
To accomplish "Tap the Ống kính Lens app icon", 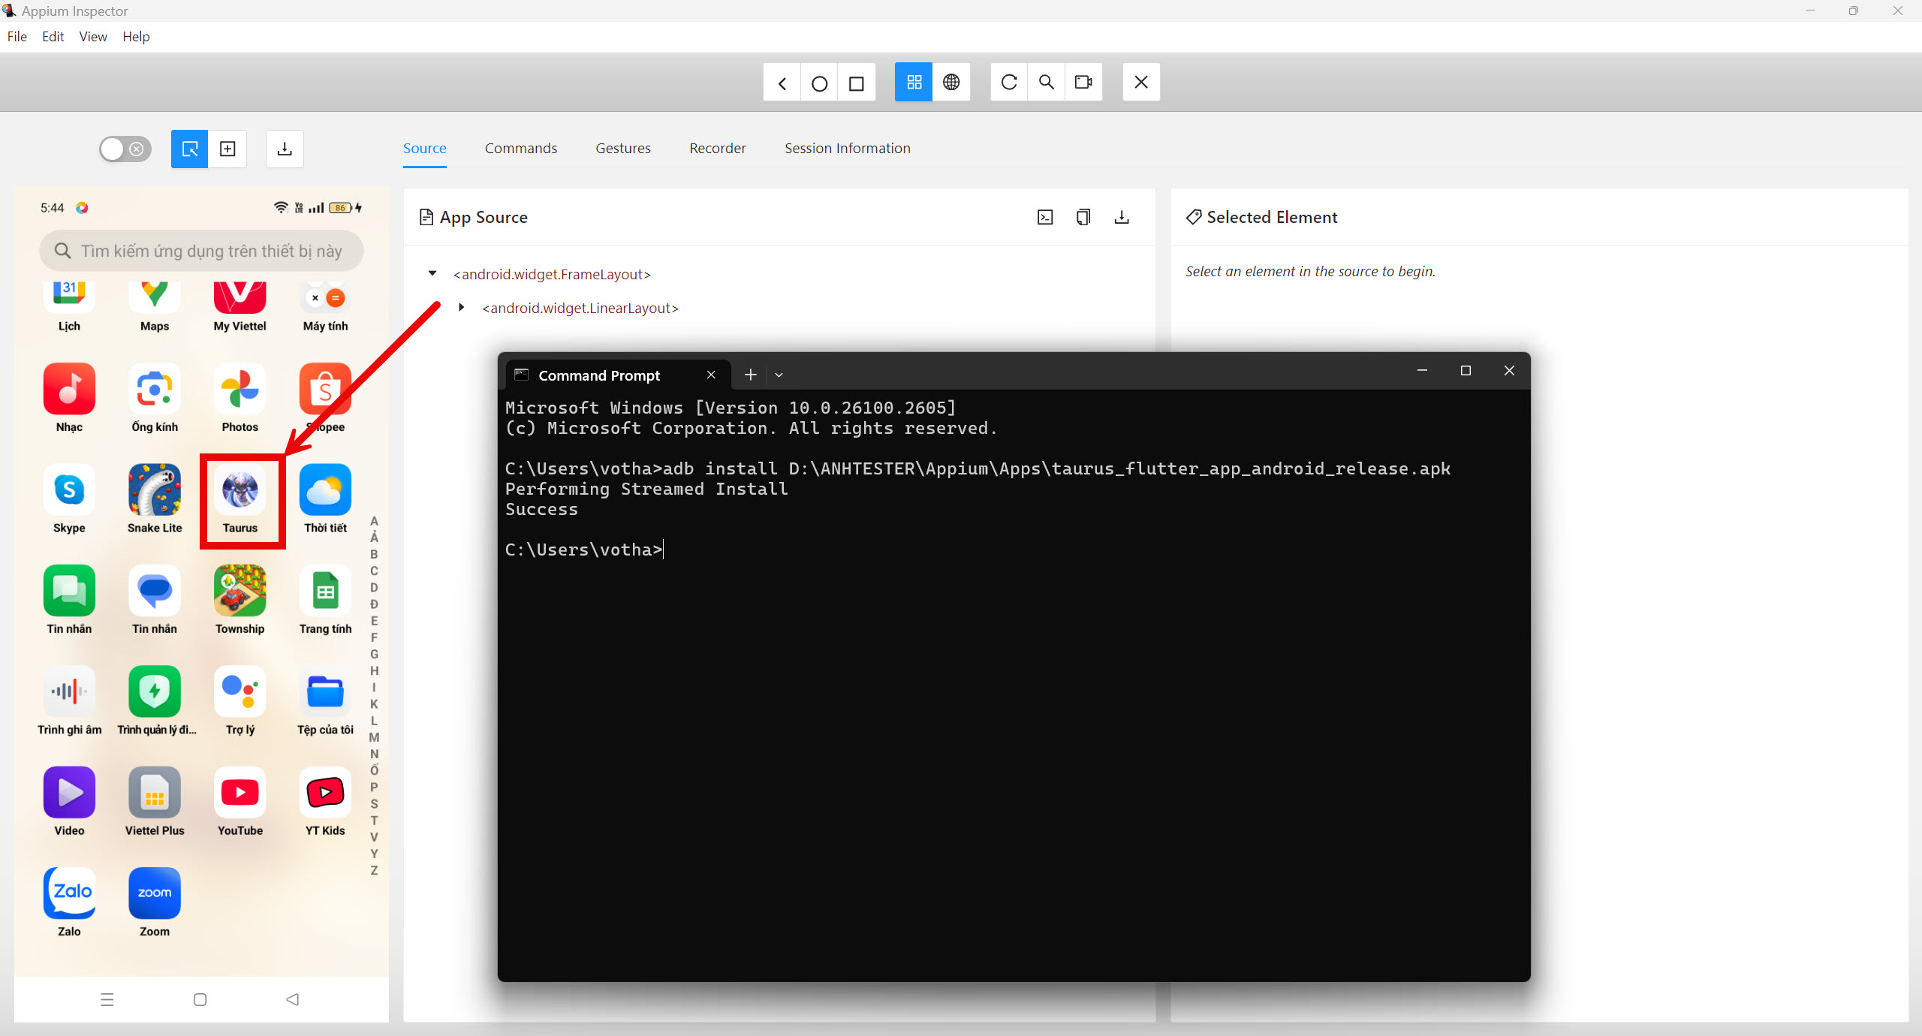I will tap(155, 389).
